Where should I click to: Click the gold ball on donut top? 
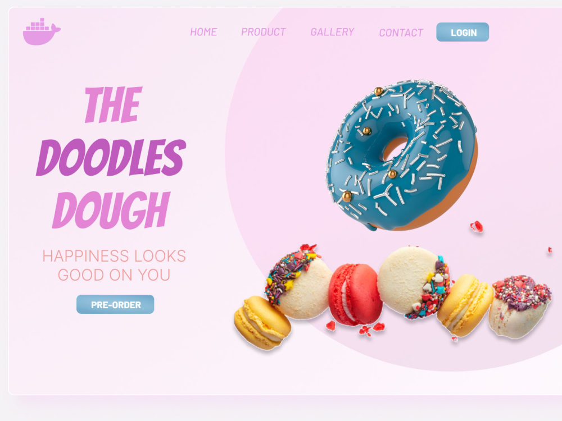(x=378, y=91)
